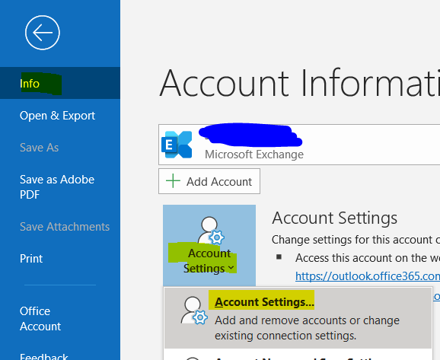Click the 'Change settings for this account' text
This screenshot has width=440, height=360.
click(356, 240)
